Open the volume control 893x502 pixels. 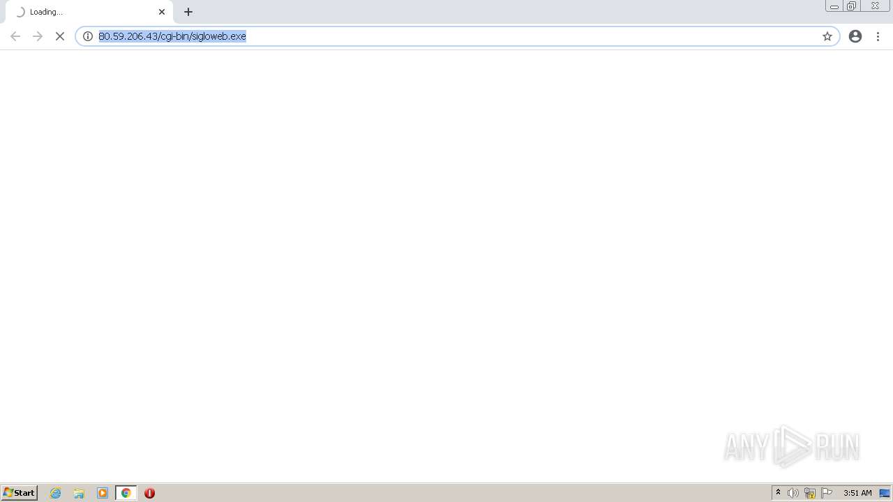click(x=793, y=493)
